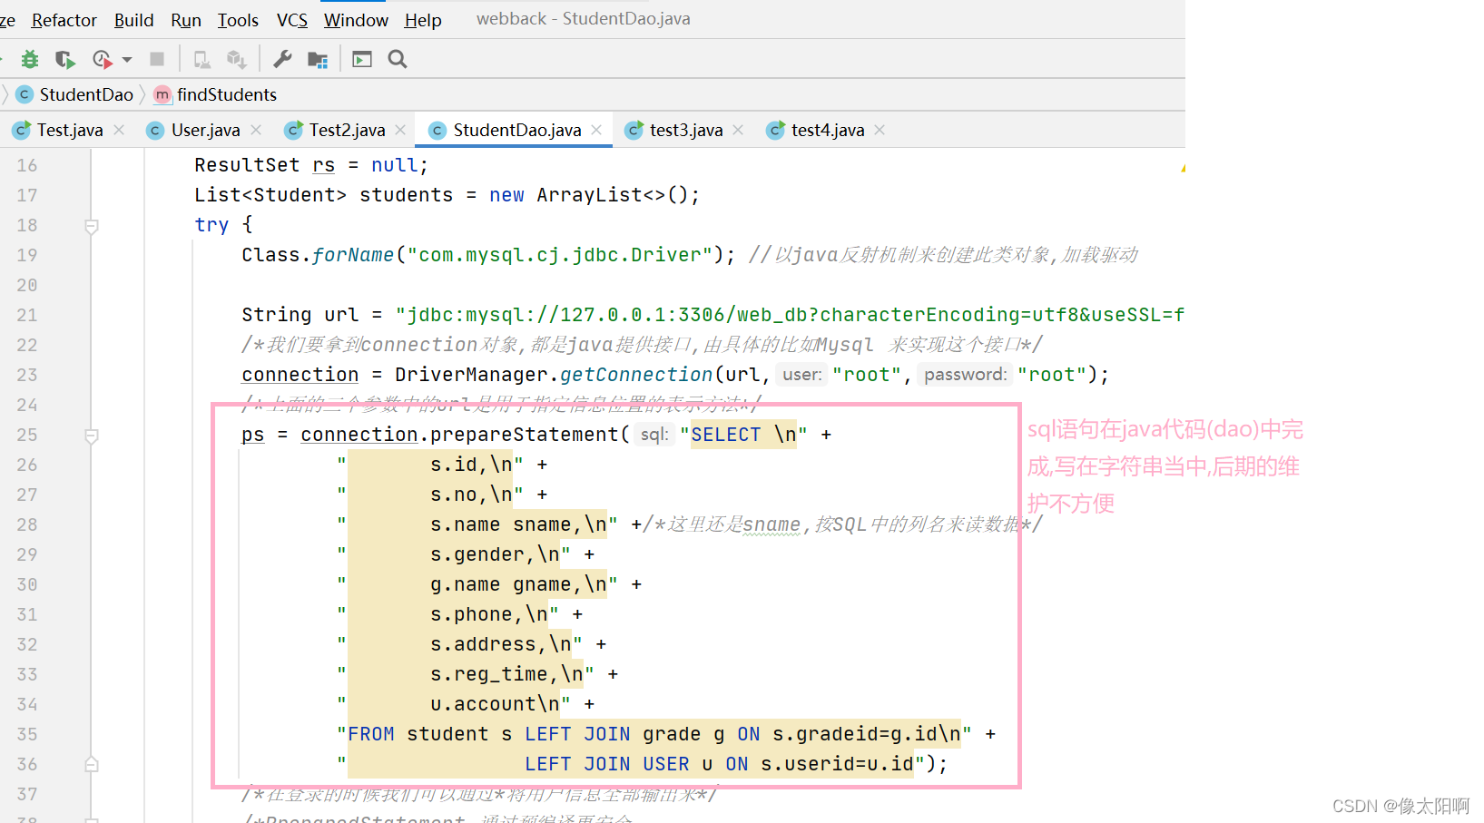
Task: Click the Run Anything window icon
Action: click(x=362, y=59)
